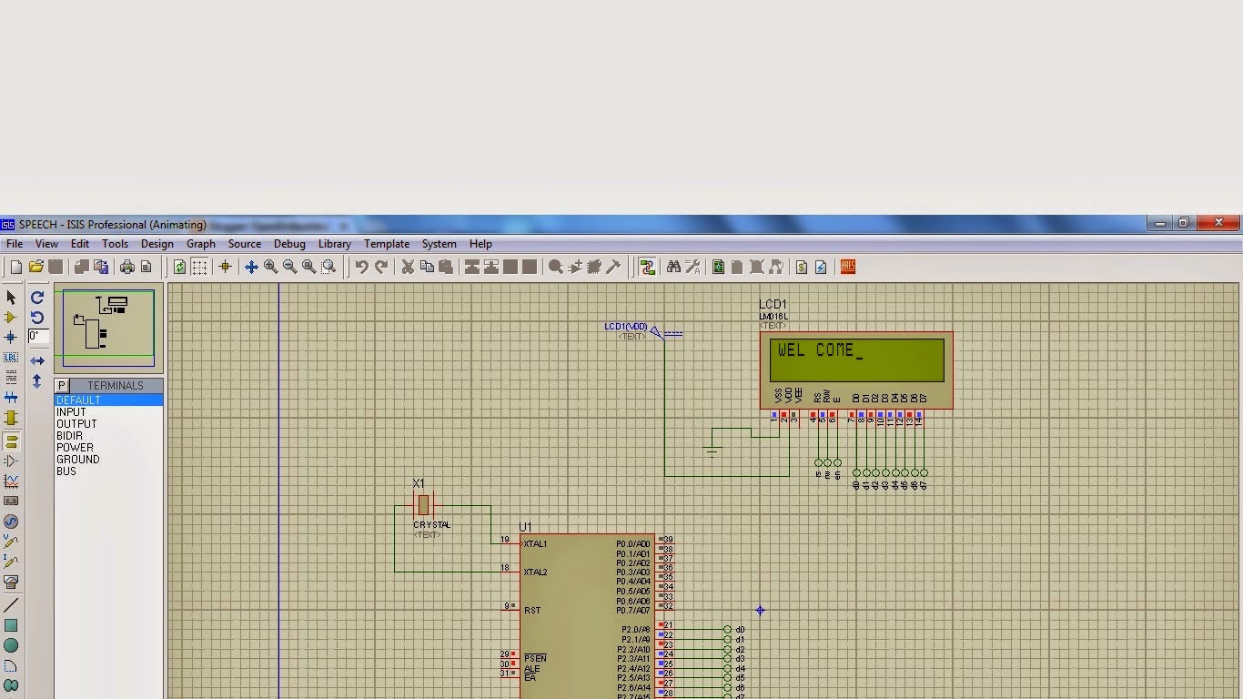Viewport: 1243px width, 699px height.
Task: Generate the Bill of Materials
Action: 803,267
